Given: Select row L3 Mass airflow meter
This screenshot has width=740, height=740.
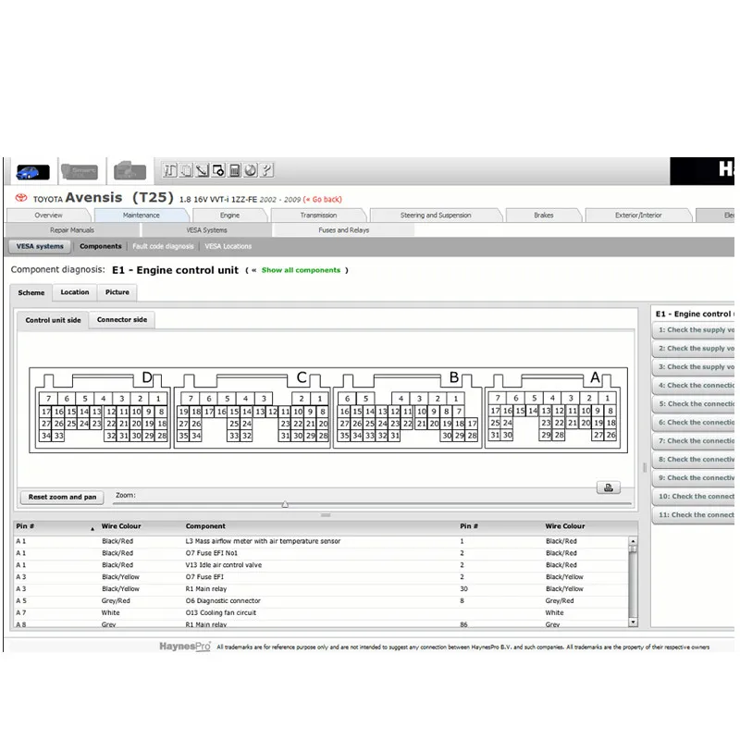Looking at the screenshot, I should [322, 541].
